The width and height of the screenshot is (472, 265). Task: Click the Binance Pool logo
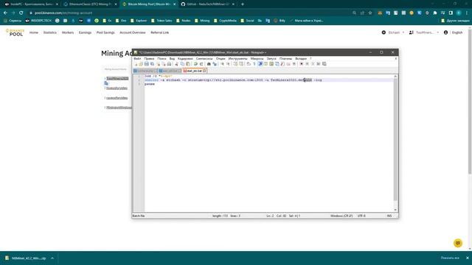coord(15,32)
